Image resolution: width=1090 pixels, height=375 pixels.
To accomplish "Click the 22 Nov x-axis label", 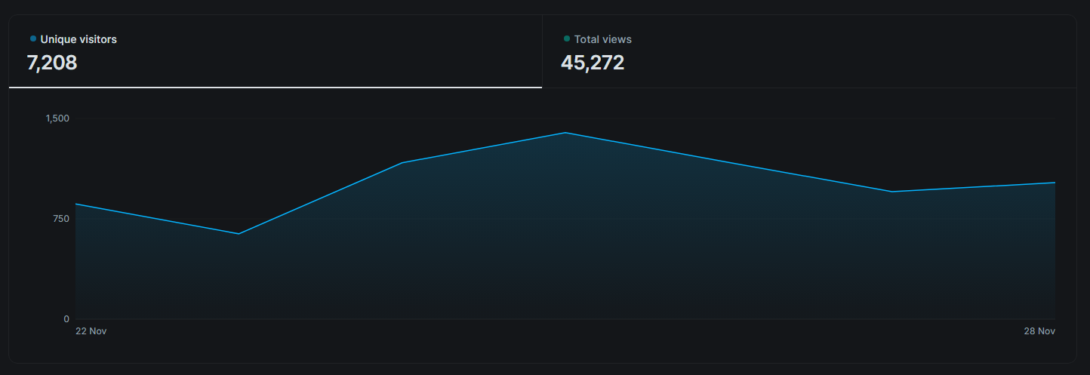I will 91,331.
